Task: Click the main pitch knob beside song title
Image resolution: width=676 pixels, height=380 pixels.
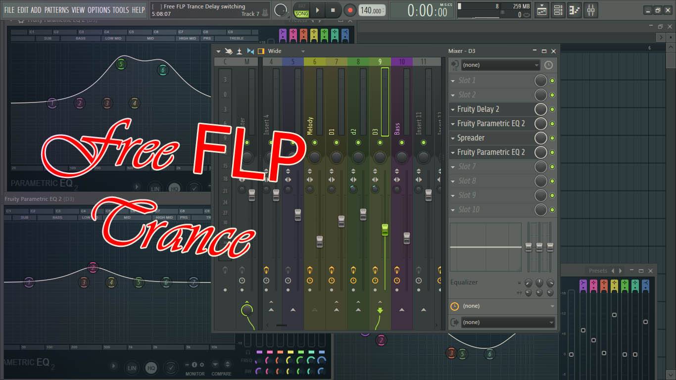Action: pyautogui.click(x=281, y=10)
